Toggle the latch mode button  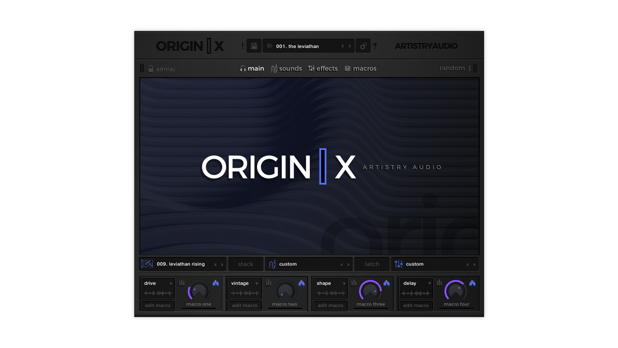(372, 264)
